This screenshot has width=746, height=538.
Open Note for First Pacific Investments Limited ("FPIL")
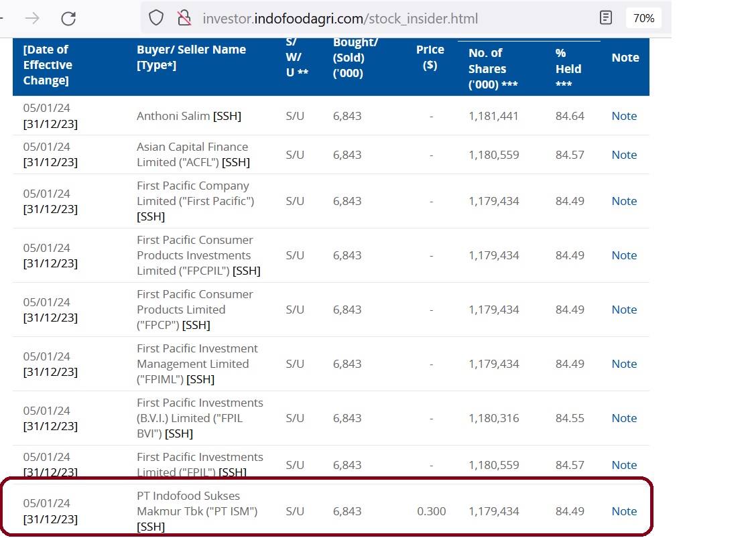pos(623,465)
